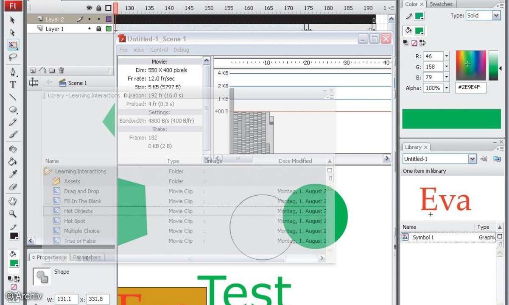Click the Edit Scene timeline icon

pyautogui.click(x=34, y=83)
